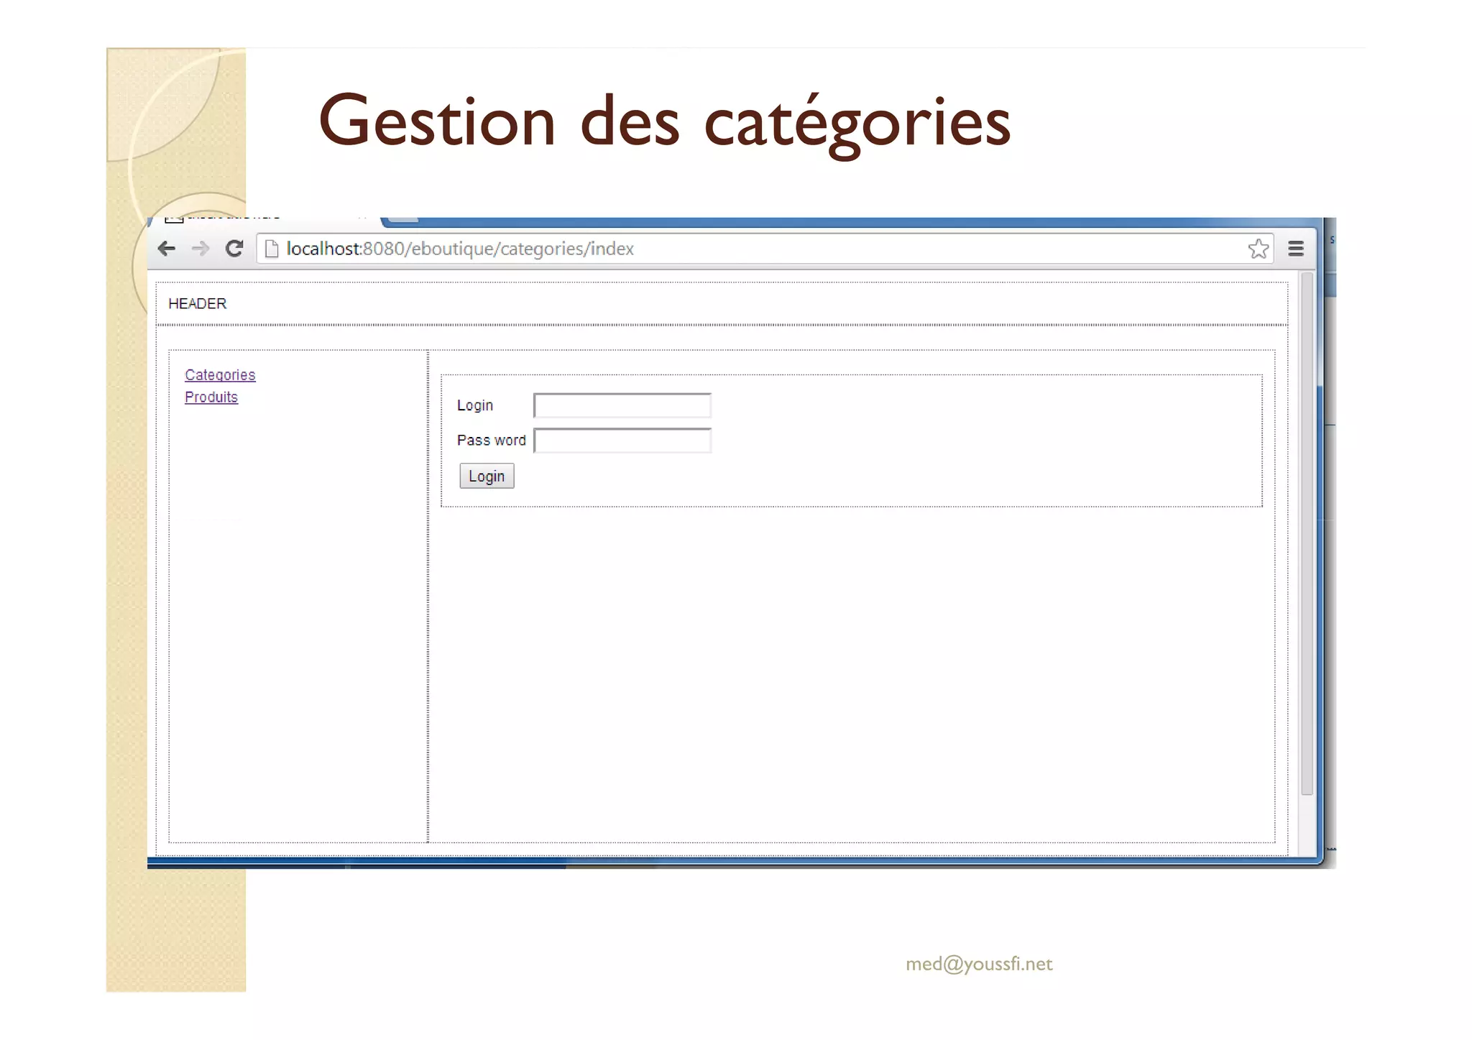Click the Login label beside the first field
Image resolution: width=1472 pixels, height=1040 pixels.
coord(475,405)
